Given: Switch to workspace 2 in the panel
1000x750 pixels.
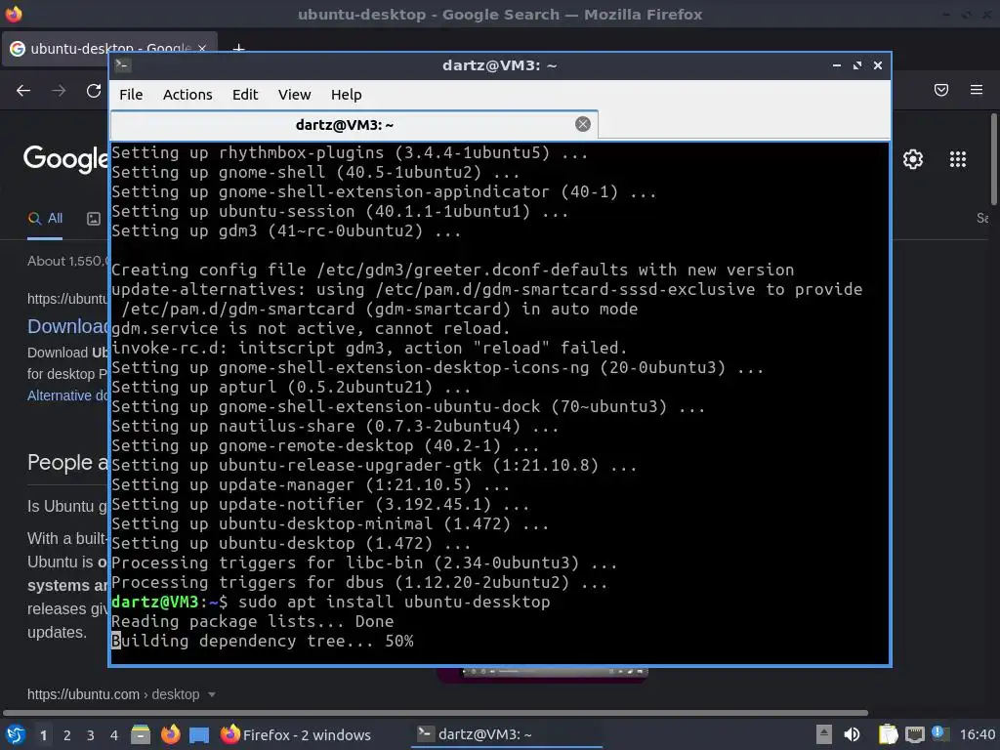Looking at the screenshot, I should pos(67,735).
